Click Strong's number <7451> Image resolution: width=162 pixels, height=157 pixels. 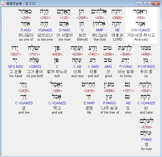93,54
